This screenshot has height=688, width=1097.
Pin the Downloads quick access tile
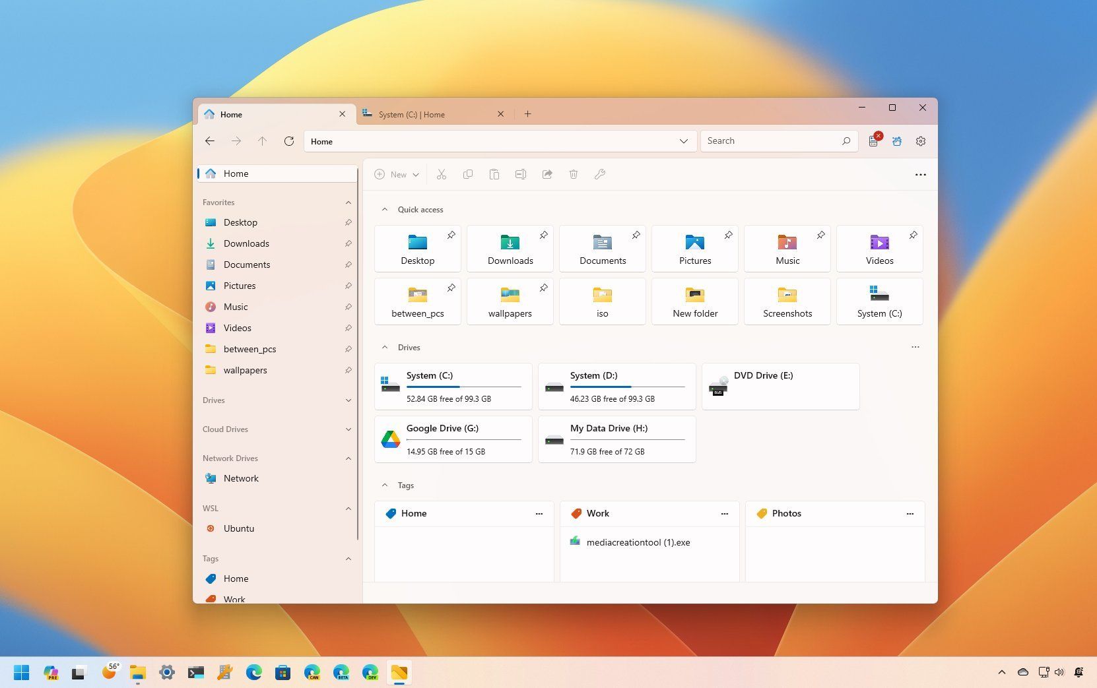543,235
